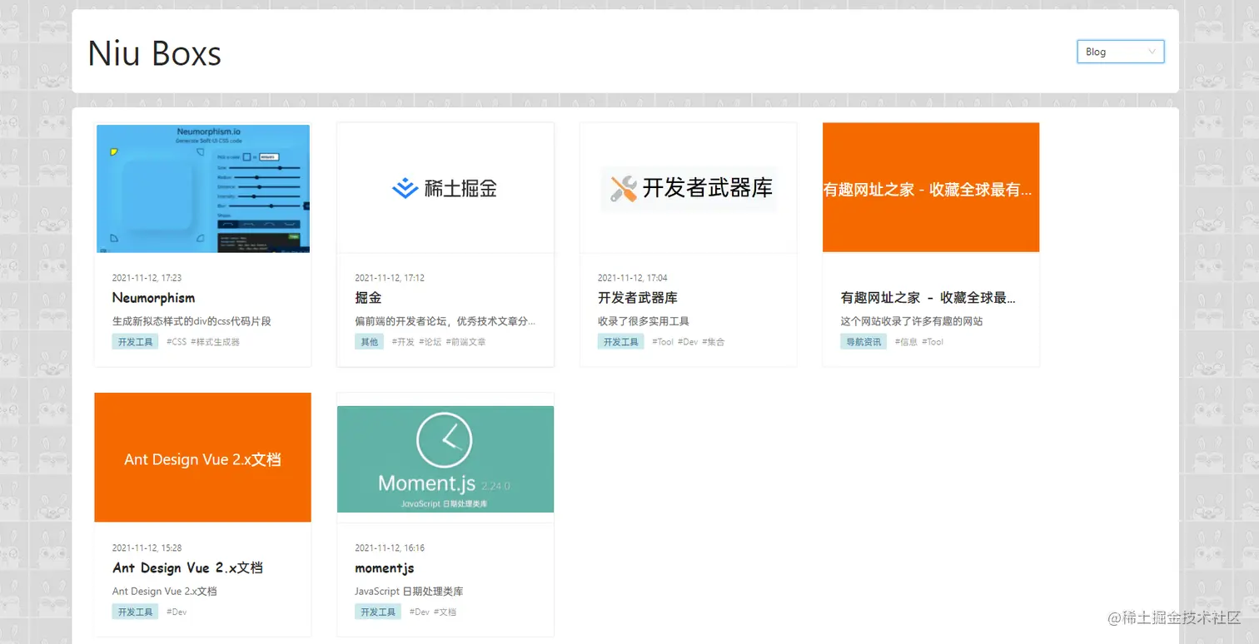Click the Ant Design Vue 2.x文档 card title
The image size is (1259, 644).
click(187, 568)
